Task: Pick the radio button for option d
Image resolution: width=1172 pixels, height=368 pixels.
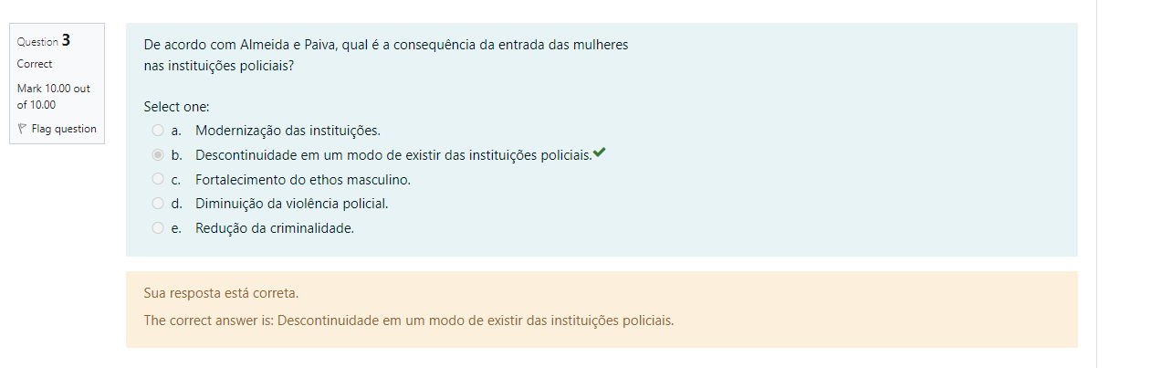Action: click(x=158, y=204)
